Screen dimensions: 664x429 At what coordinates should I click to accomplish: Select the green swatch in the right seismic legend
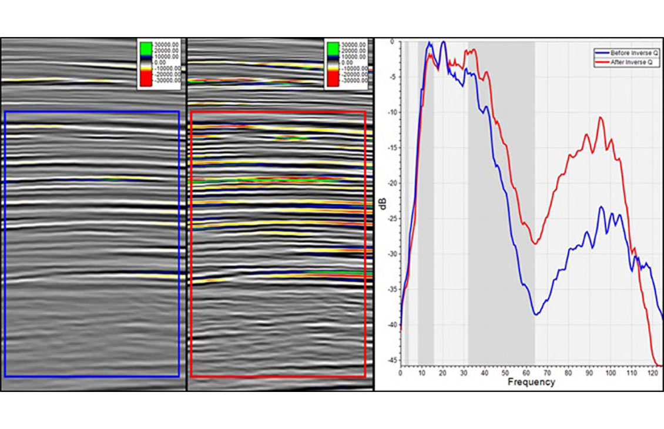(333, 48)
